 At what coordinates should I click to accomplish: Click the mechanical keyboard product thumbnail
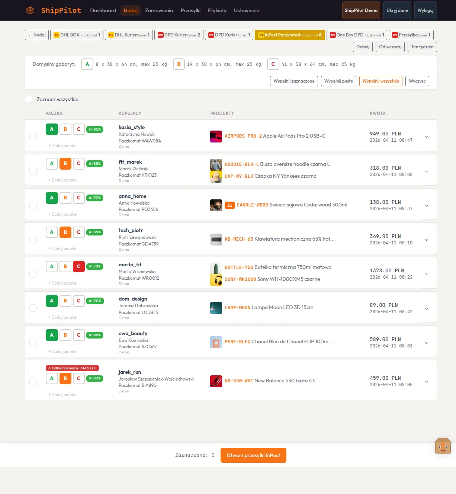(216, 240)
